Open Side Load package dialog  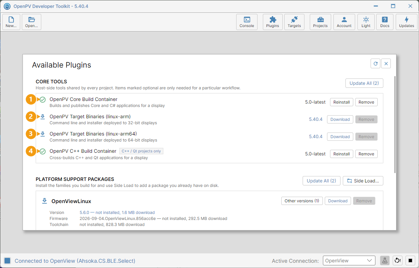tap(363, 181)
